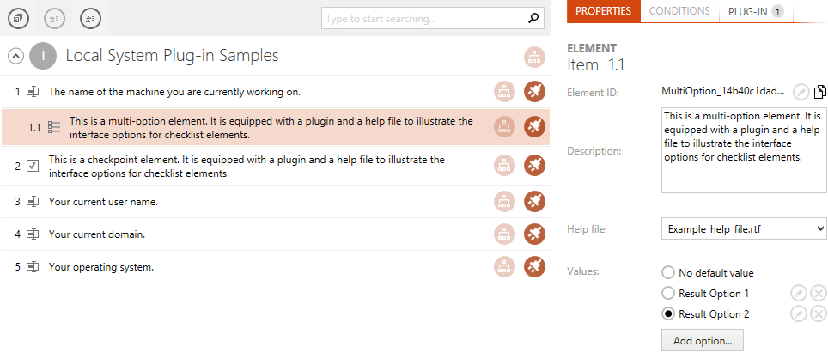
Task: Click the Add option button
Action: click(703, 341)
